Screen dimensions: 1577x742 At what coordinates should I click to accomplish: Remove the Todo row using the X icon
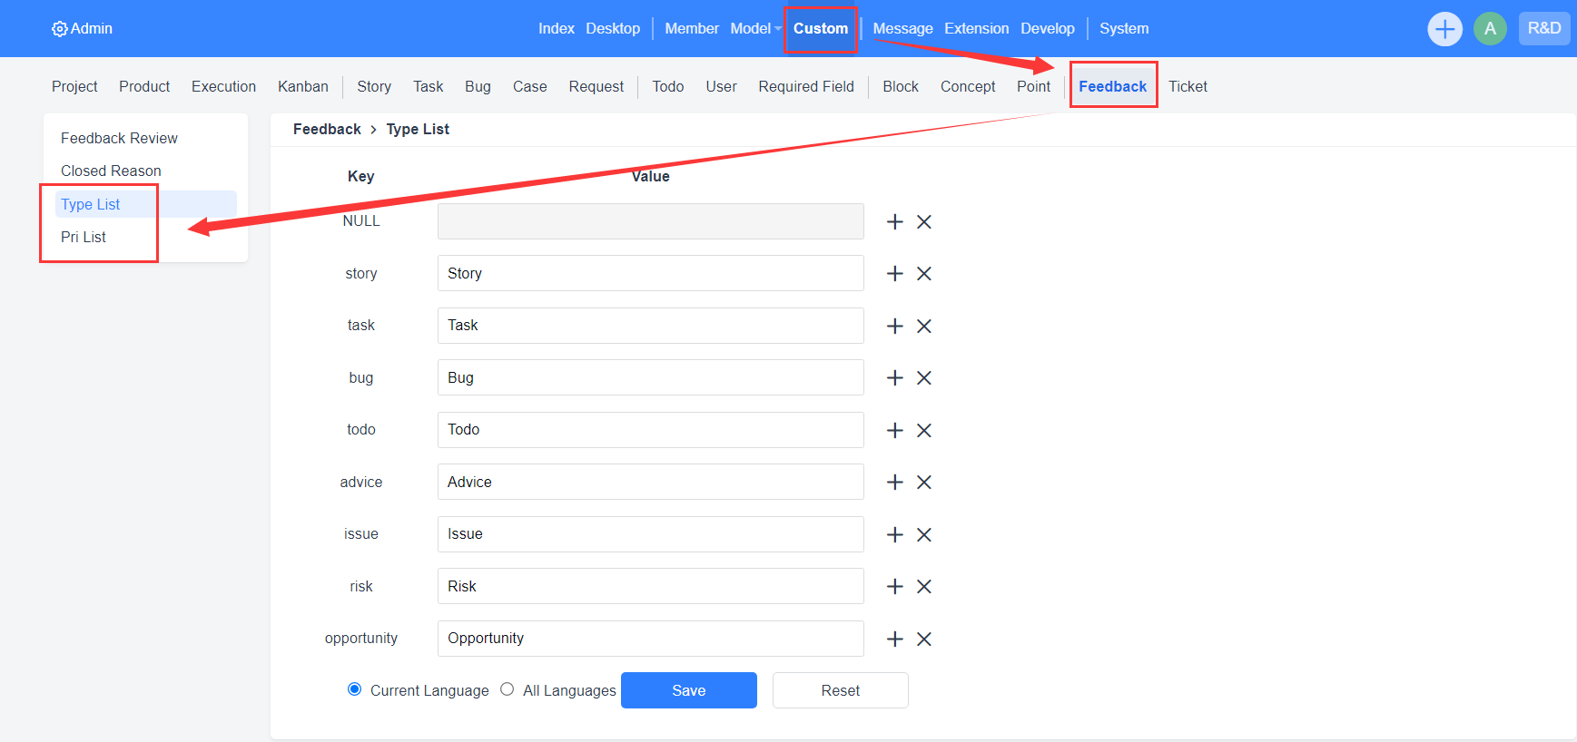pyautogui.click(x=924, y=430)
